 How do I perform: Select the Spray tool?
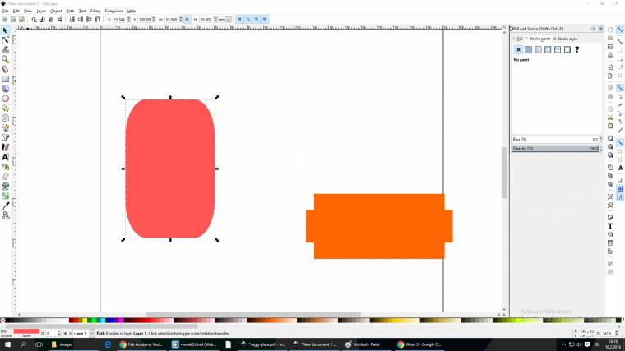pos(5,167)
